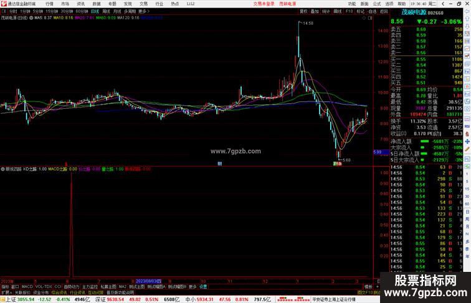Click the money bag icon in sidebar
The image size is (471, 303).
(x=467, y=134)
